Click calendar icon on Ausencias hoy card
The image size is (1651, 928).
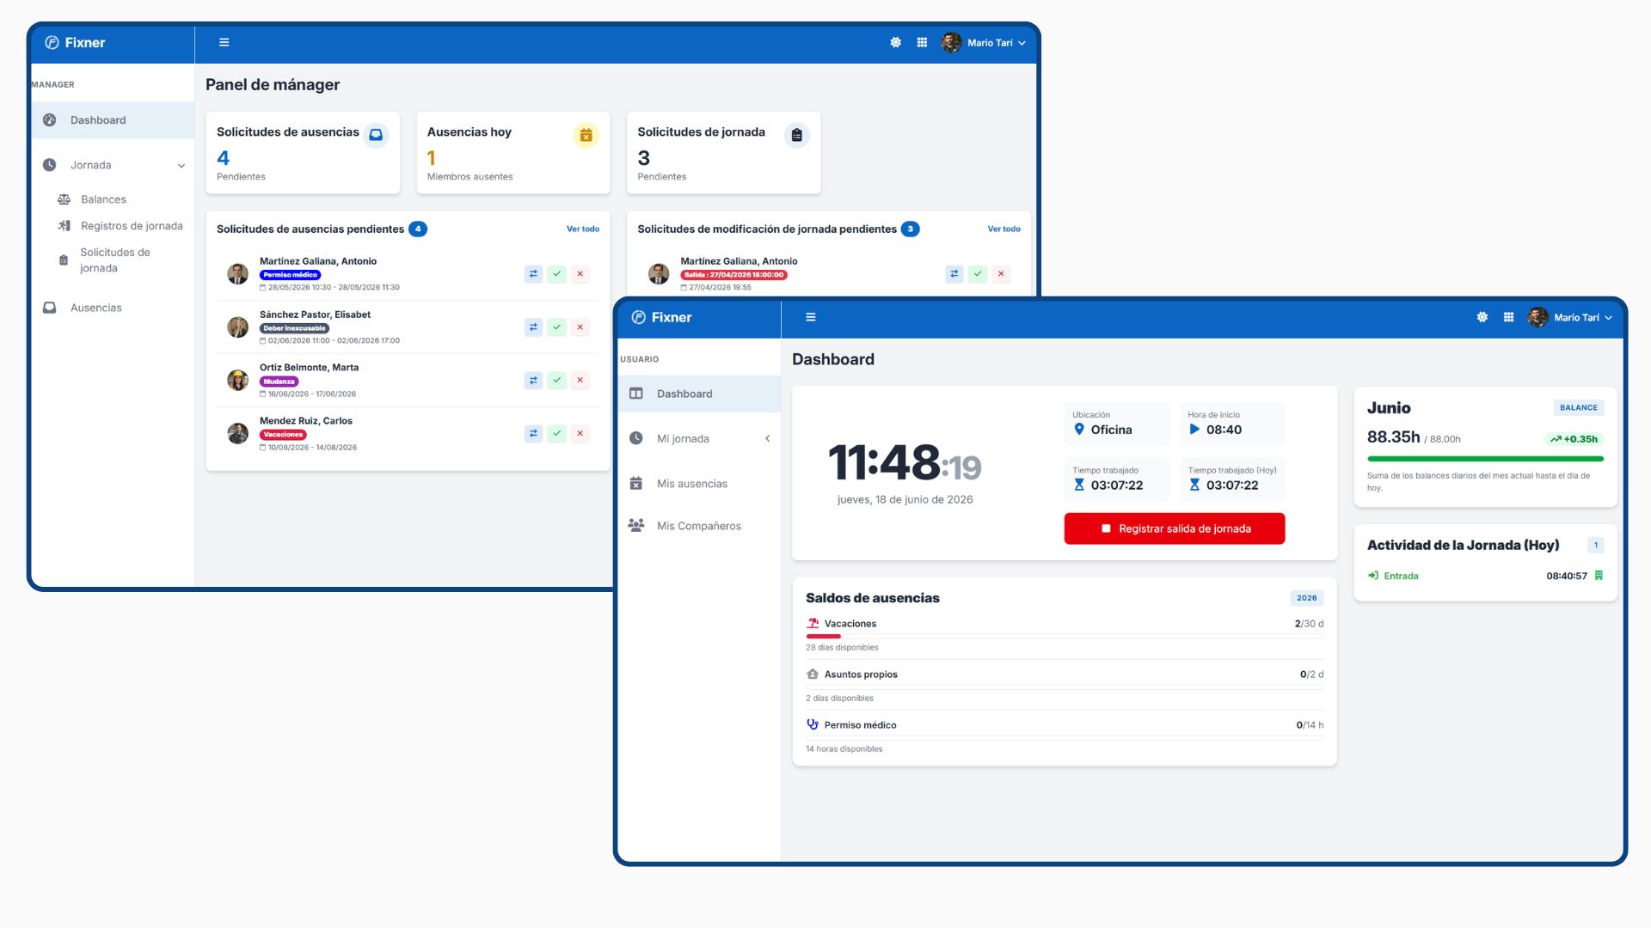[x=586, y=135]
